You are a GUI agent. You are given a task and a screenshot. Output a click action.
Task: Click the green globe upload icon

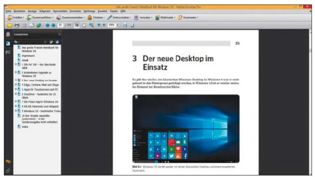pyautogui.click(x=38, y=25)
